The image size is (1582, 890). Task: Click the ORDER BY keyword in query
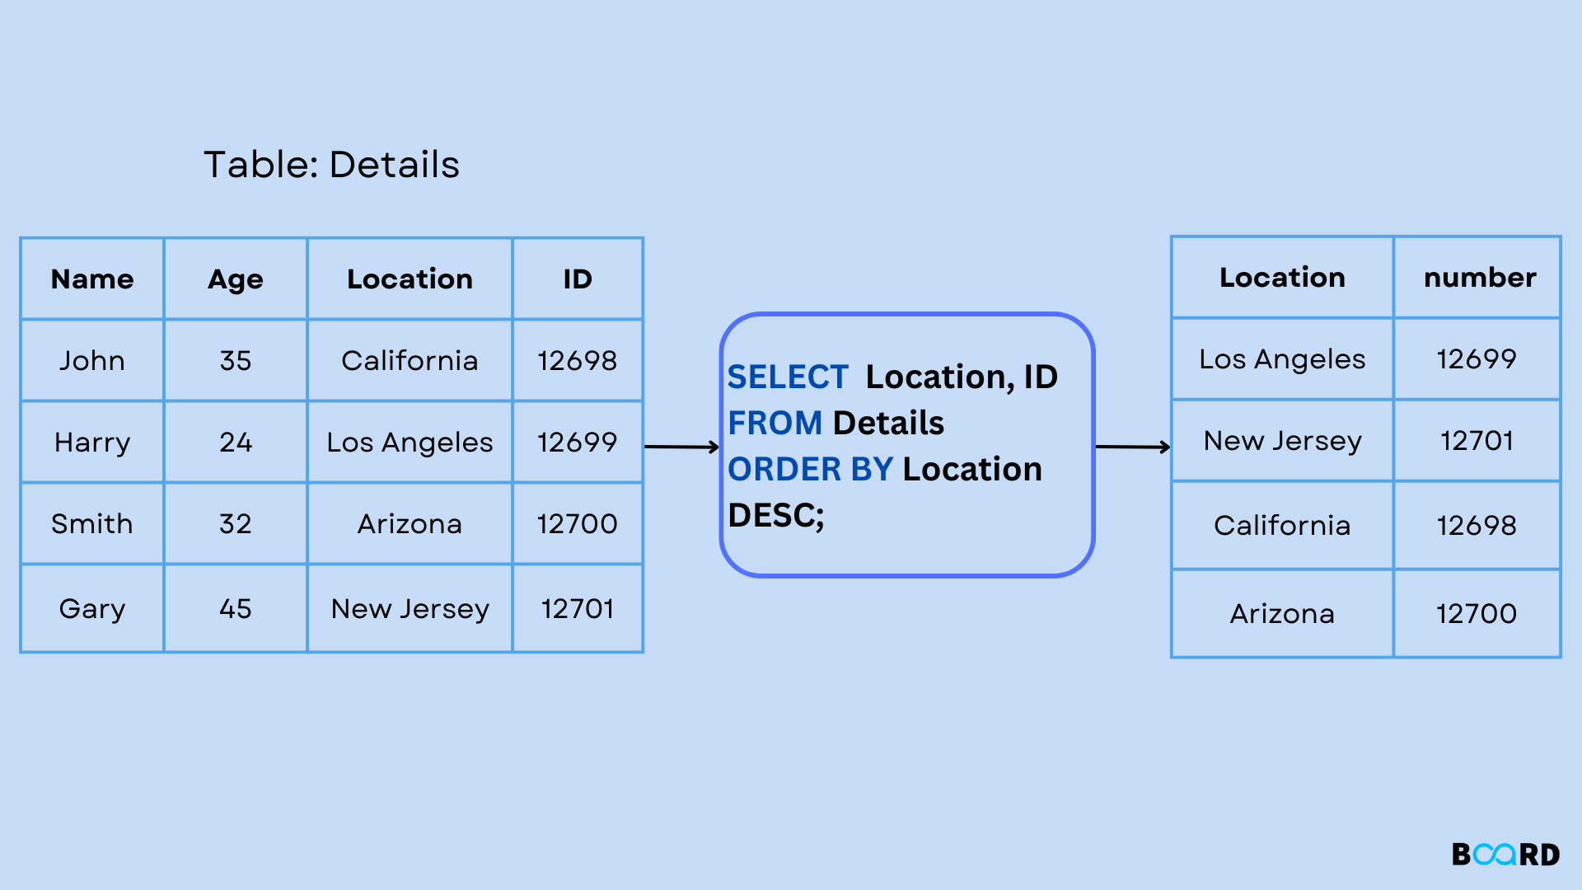pyautogui.click(x=810, y=470)
